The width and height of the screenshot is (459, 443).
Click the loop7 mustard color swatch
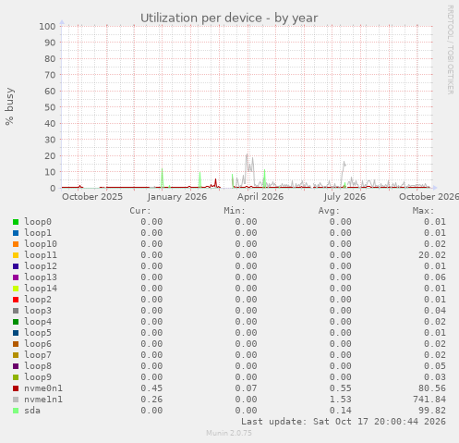point(16,355)
